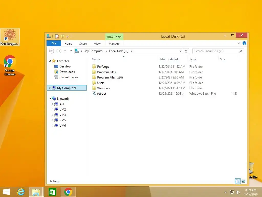Expand the AD network computer
The height and width of the screenshot is (197, 262).
click(52, 104)
